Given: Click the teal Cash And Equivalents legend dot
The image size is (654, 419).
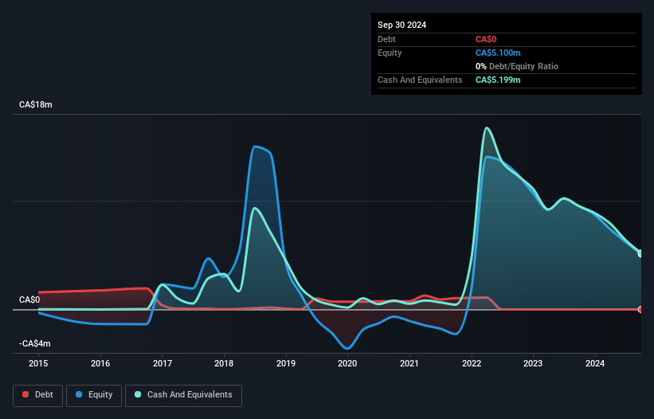Looking at the screenshot, I should [138, 394].
